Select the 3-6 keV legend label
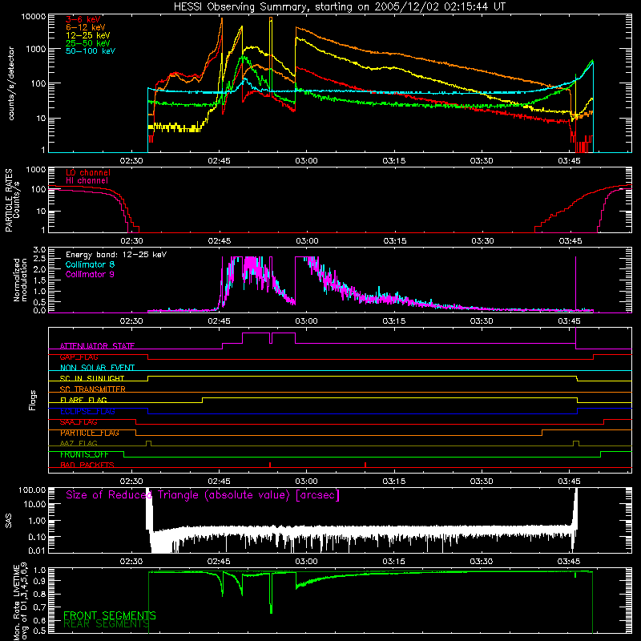This screenshot has width=641, height=641. point(83,19)
